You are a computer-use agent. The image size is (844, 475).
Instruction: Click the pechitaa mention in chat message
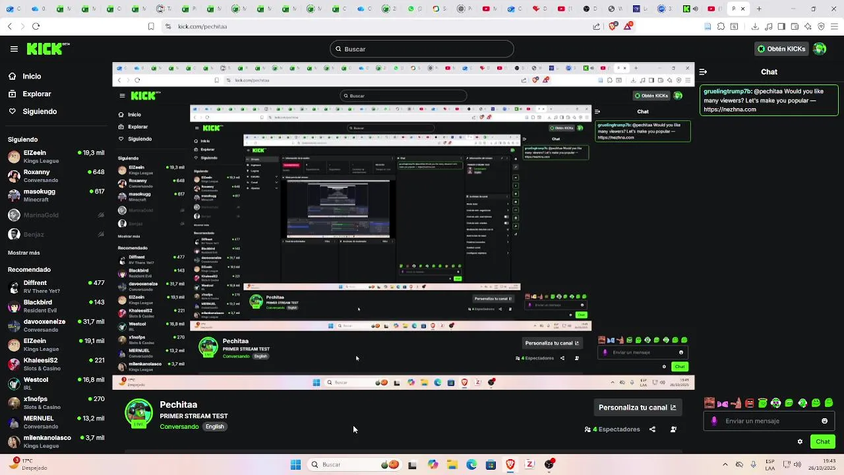[768, 91]
